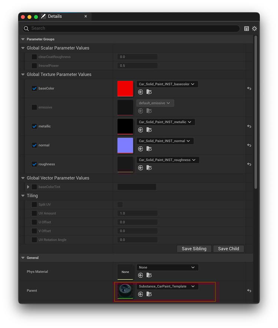278x328 pixels.
Task: Use selected asset for normal texture
Action: pos(140,149)
